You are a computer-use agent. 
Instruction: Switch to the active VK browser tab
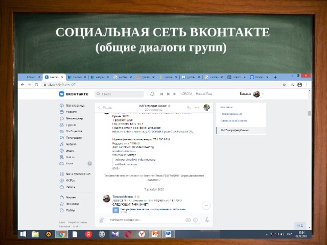click(x=54, y=77)
